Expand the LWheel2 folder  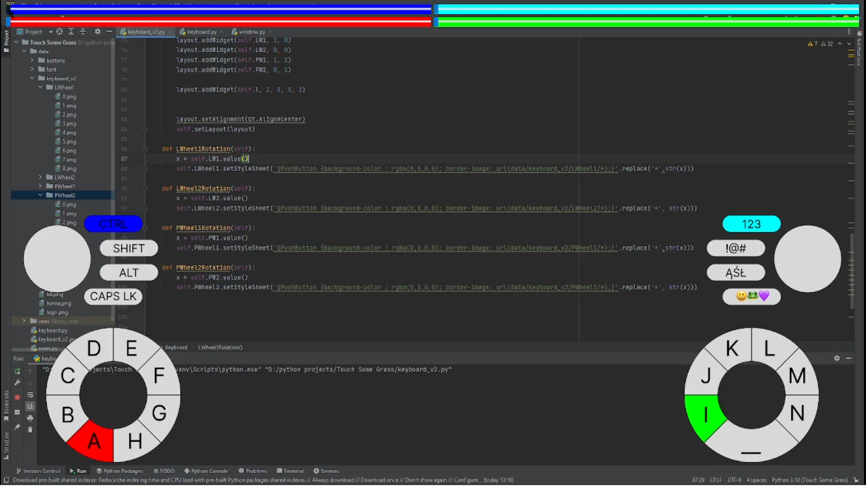point(41,177)
